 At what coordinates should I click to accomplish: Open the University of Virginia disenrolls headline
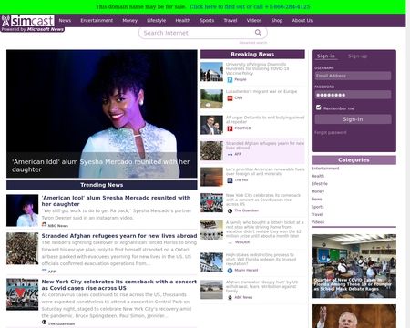[257, 68]
